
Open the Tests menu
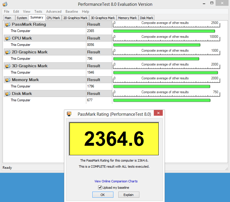point(38,12)
